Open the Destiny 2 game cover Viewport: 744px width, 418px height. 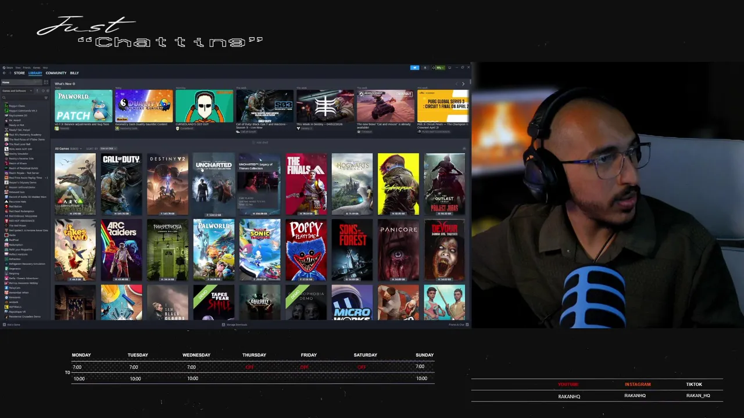(167, 184)
